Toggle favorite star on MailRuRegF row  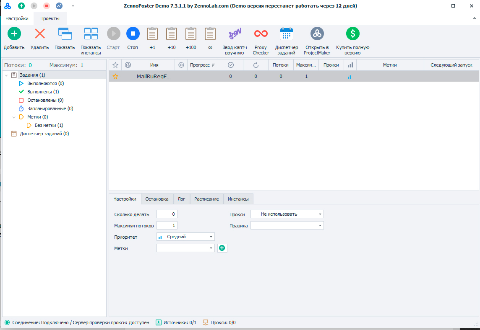click(115, 76)
